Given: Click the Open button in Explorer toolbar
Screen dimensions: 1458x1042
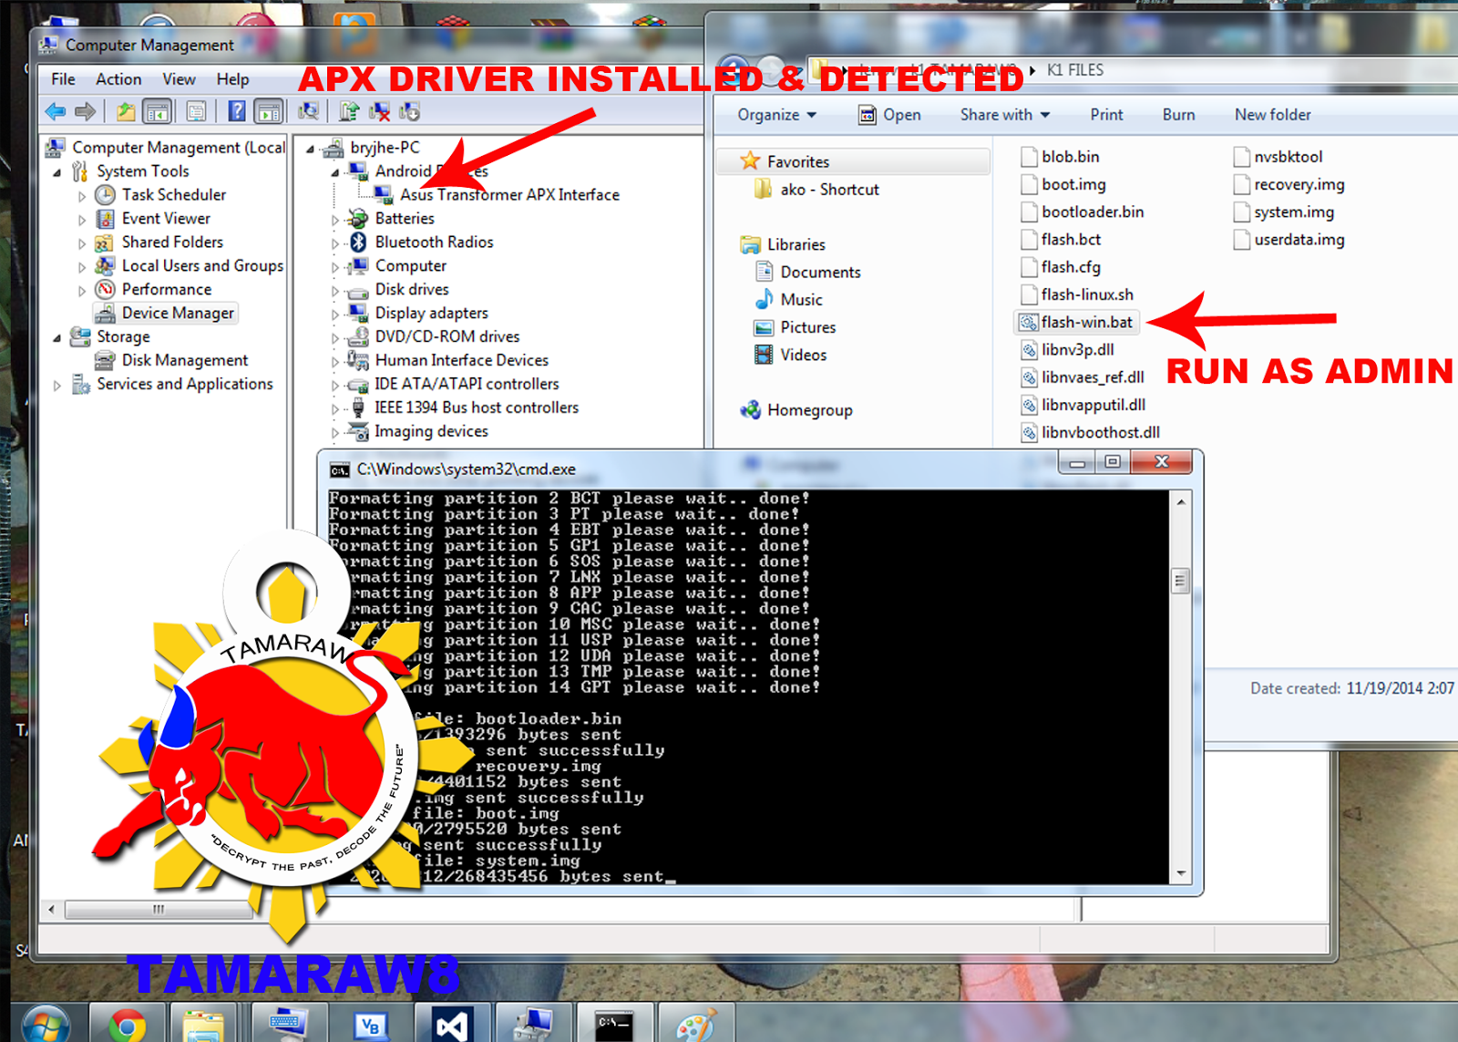Looking at the screenshot, I should (889, 115).
